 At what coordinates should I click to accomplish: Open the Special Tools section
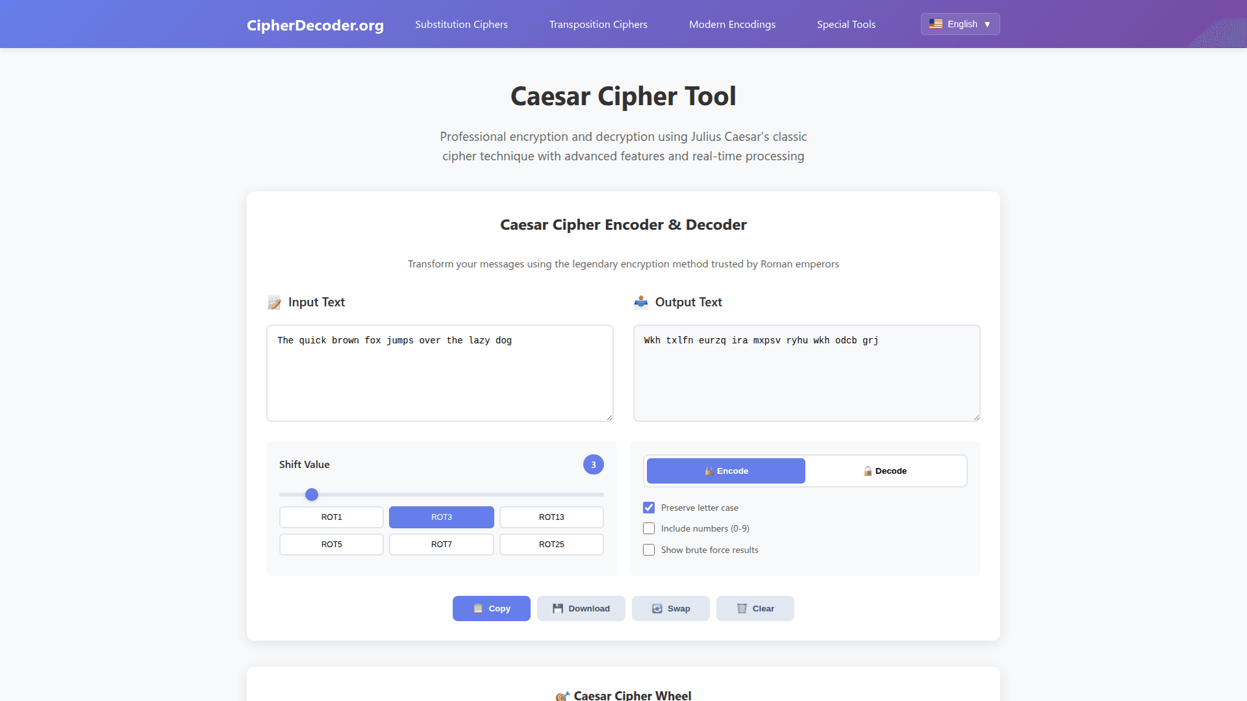tap(846, 24)
